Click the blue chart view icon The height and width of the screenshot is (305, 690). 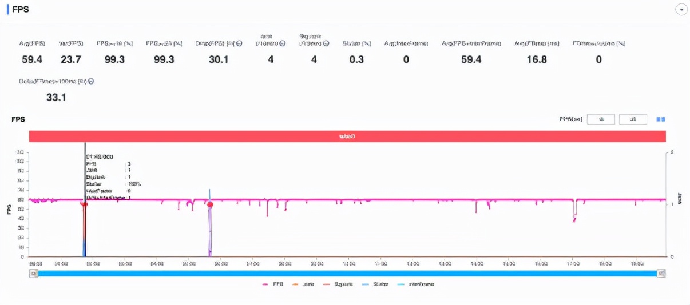click(x=661, y=119)
